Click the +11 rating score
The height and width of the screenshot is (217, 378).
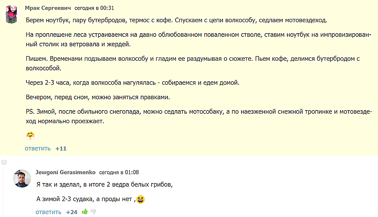coord(61,148)
